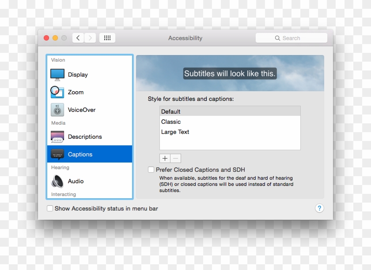Close the Accessibility window red button
Viewport: 371px width, 270px height.
pyautogui.click(x=46, y=38)
